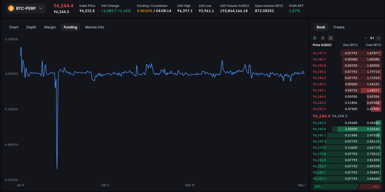The height and width of the screenshot is (192, 385).
Task: Click the 24H Volume value 193,864,166.18
Action: click(234, 11)
